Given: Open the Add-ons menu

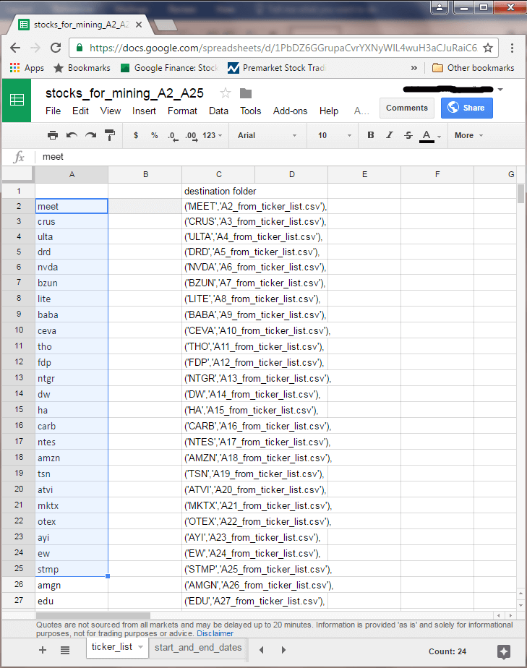Looking at the screenshot, I should coord(290,111).
